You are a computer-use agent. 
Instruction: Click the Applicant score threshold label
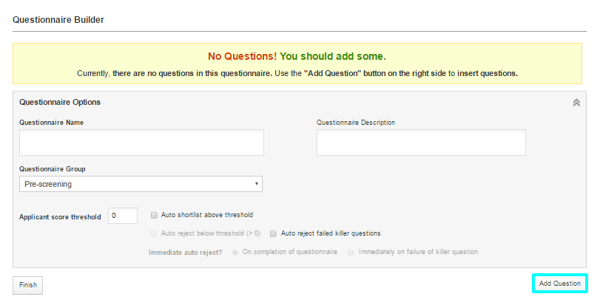point(60,217)
